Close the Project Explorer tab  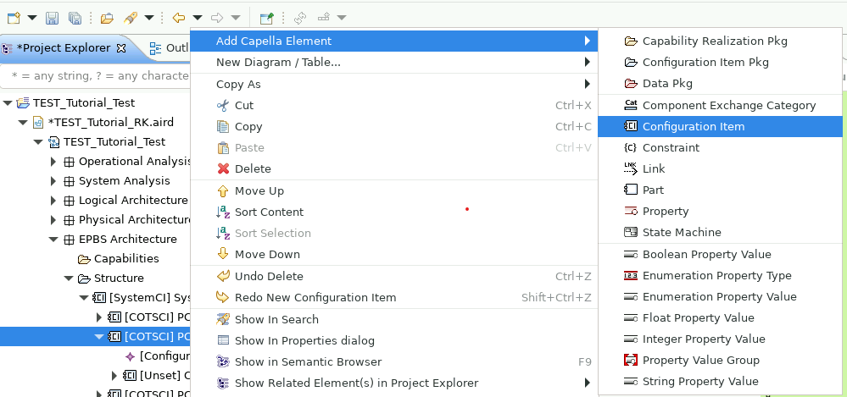(x=121, y=48)
